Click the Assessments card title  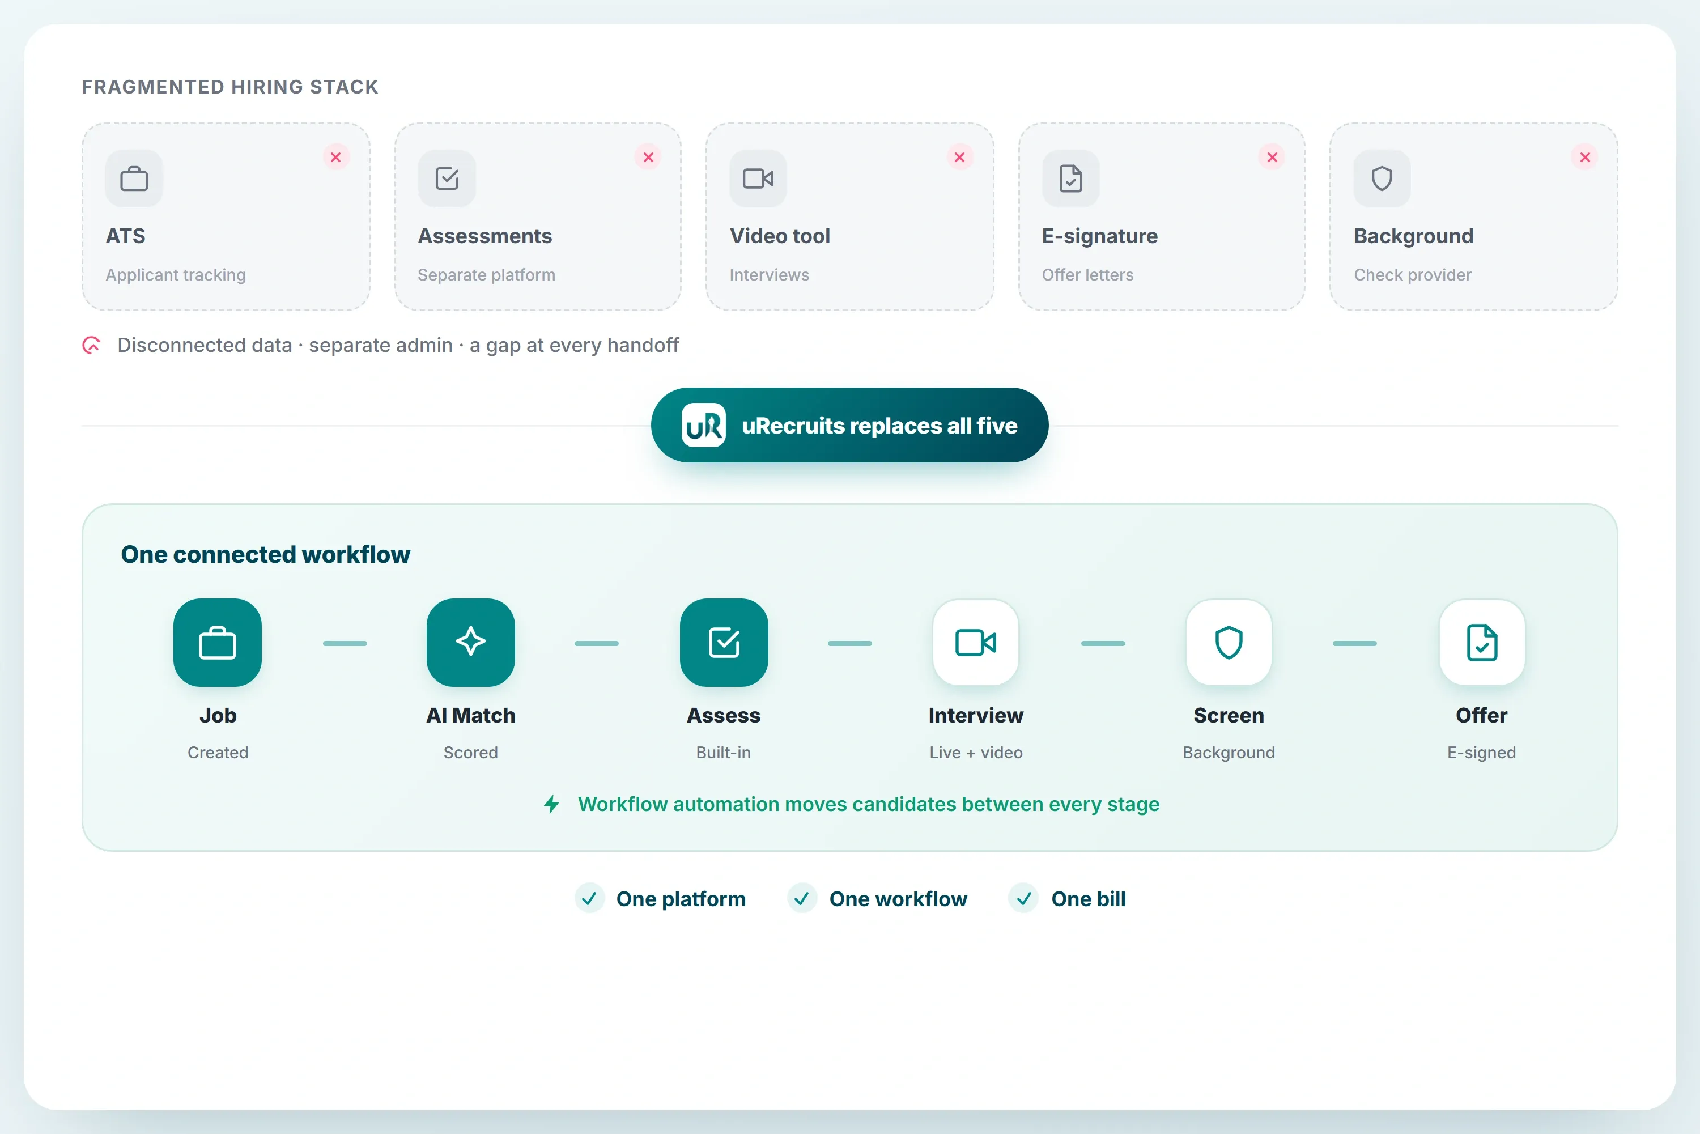coord(484,236)
